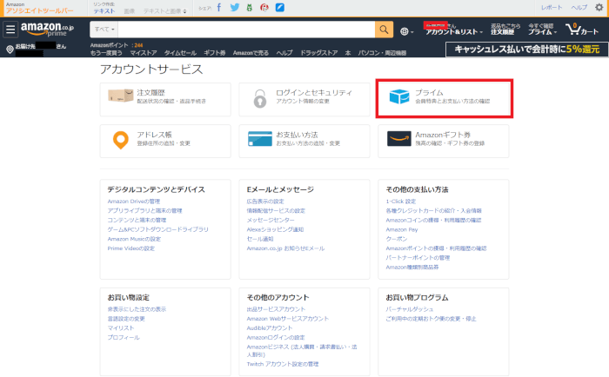Select タイムセール in the navigation bar
The height and width of the screenshot is (377, 609).
pyautogui.click(x=180, y=53)
